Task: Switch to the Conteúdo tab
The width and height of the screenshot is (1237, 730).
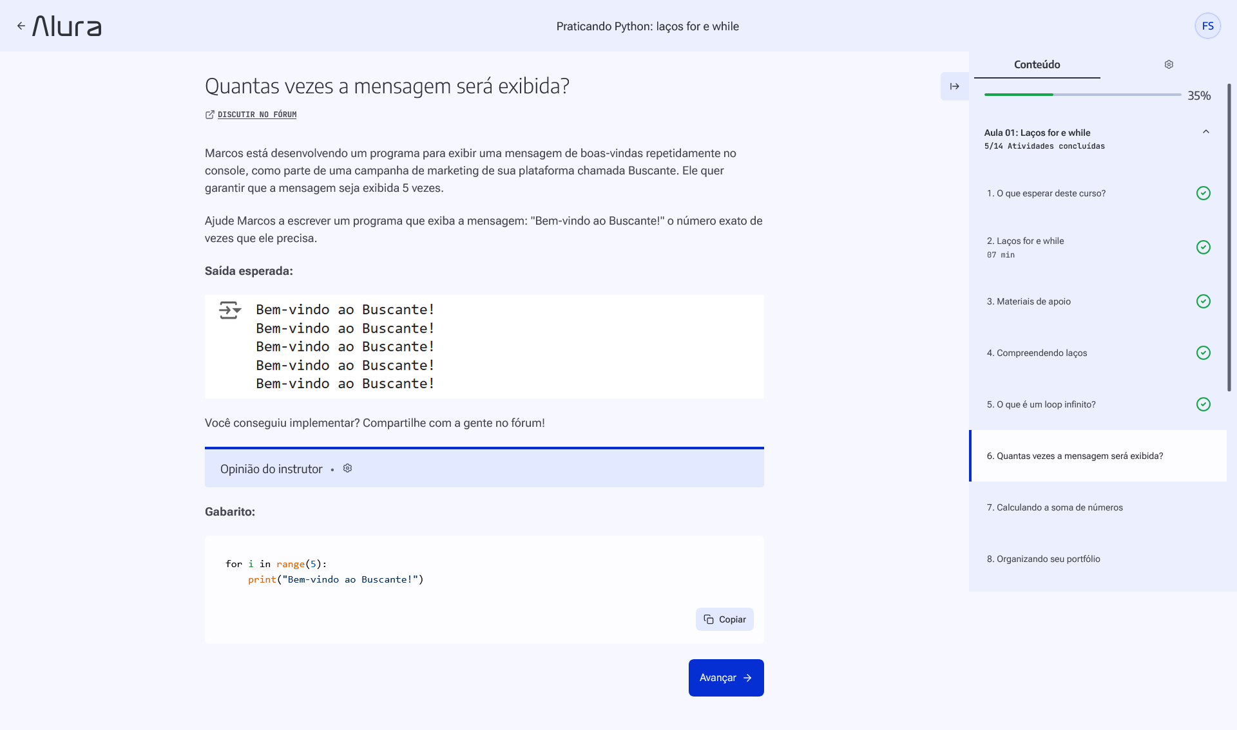Action: [1037, 64]
